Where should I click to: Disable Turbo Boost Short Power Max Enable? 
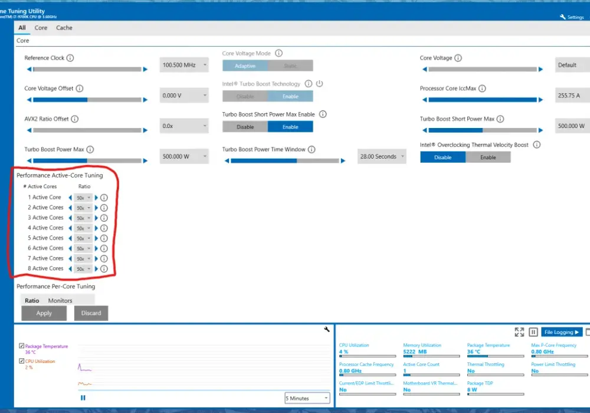coord(245,127)
